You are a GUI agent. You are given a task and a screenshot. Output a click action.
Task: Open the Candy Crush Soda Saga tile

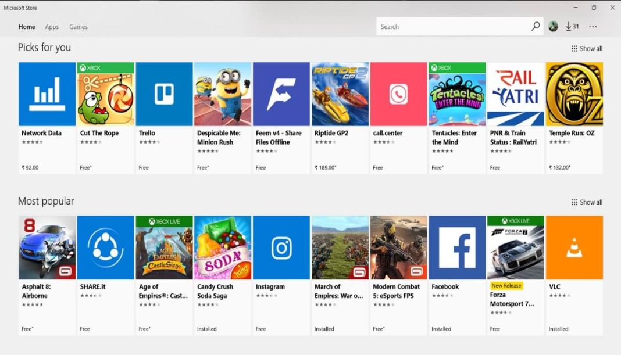pyautogui.click(x=223, y=247)
